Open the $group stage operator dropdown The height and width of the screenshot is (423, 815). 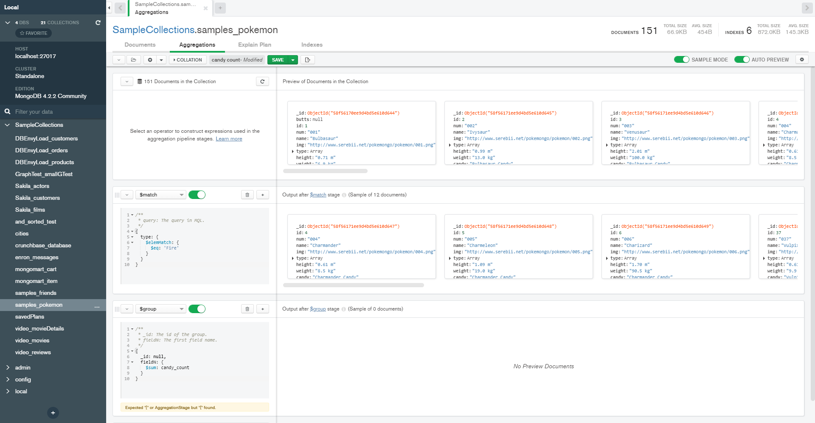(x=161, y=309)
